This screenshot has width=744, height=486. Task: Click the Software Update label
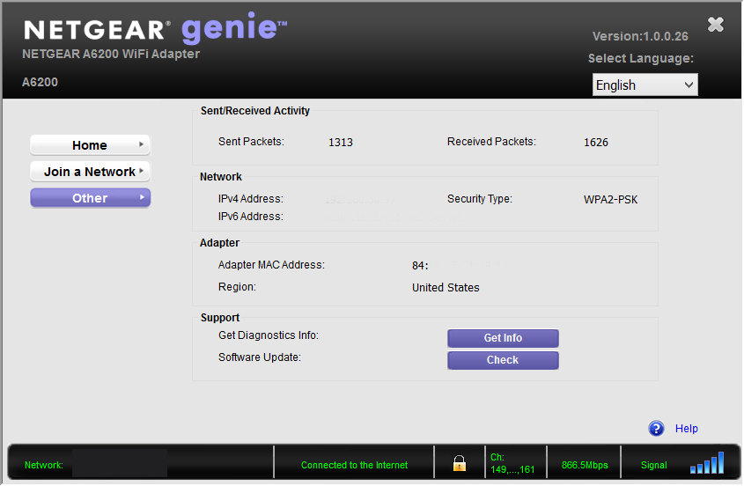click(x=260, y=357)
